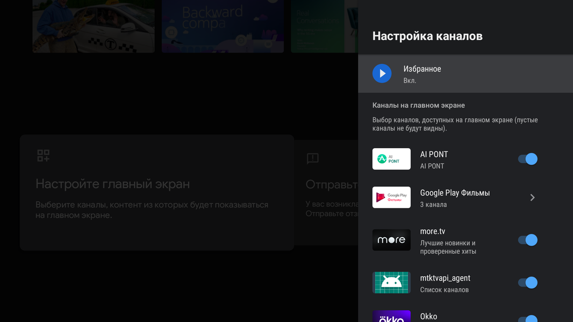Open the Избранное settings row
573x322 pixels.
point(465,74)
